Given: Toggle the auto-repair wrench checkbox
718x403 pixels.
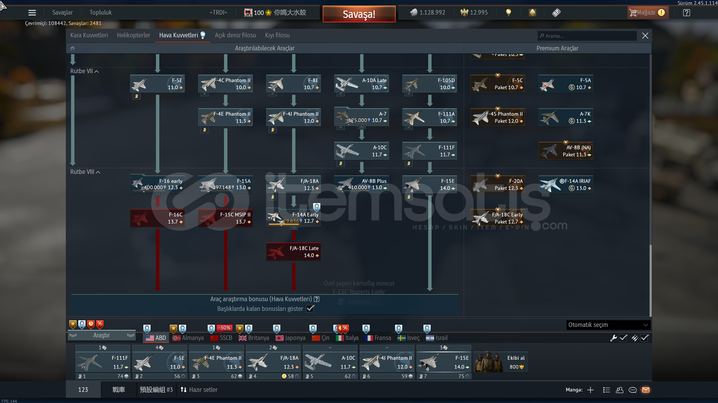Looking at the screenshot, I should point(623,338).
